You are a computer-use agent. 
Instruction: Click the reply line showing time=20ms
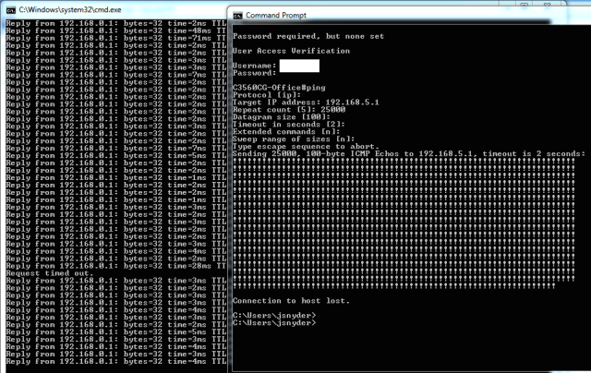coord(111,266)
